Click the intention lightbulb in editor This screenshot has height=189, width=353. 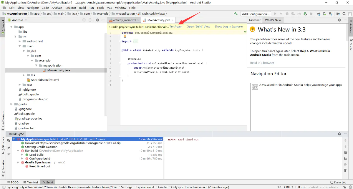tap(125, 36)
